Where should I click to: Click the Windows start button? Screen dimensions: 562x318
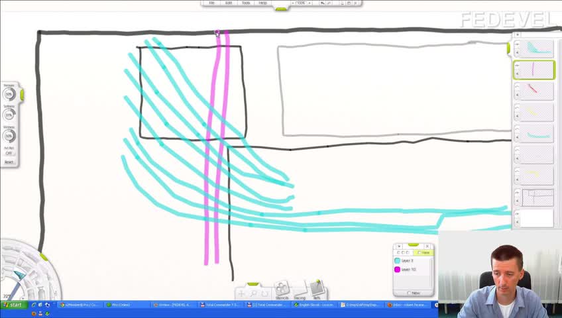pyautogui.click(x=13, y=305)
